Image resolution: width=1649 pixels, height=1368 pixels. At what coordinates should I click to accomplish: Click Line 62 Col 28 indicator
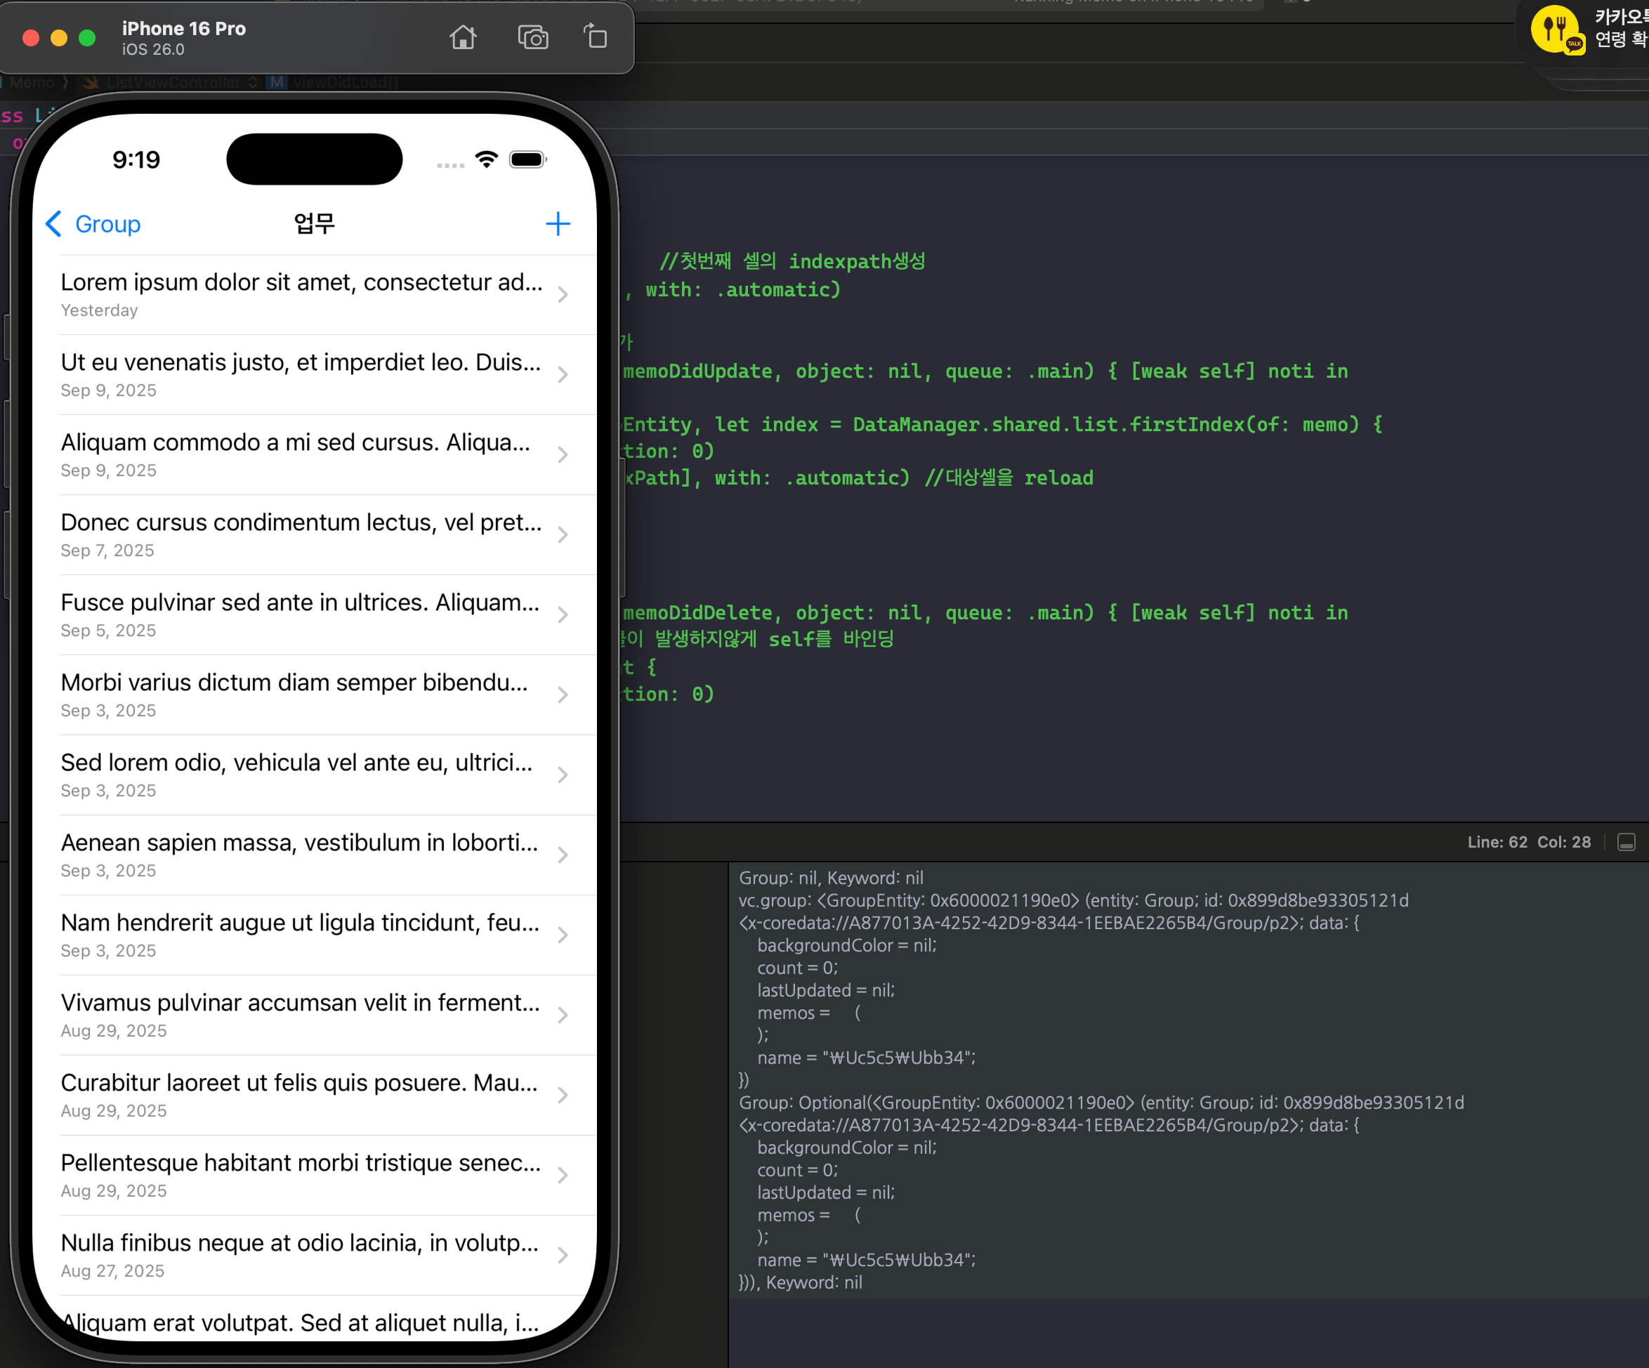pos(1528,842)
